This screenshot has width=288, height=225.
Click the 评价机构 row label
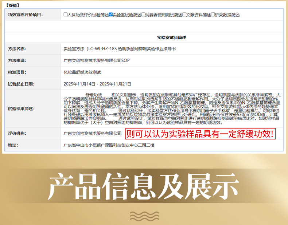point(17,133)
